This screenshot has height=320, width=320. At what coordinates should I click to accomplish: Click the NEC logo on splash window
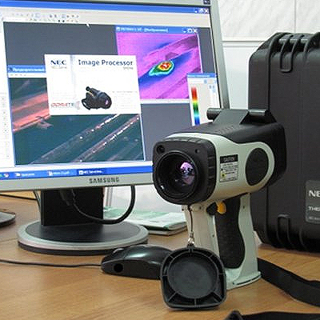58,63
